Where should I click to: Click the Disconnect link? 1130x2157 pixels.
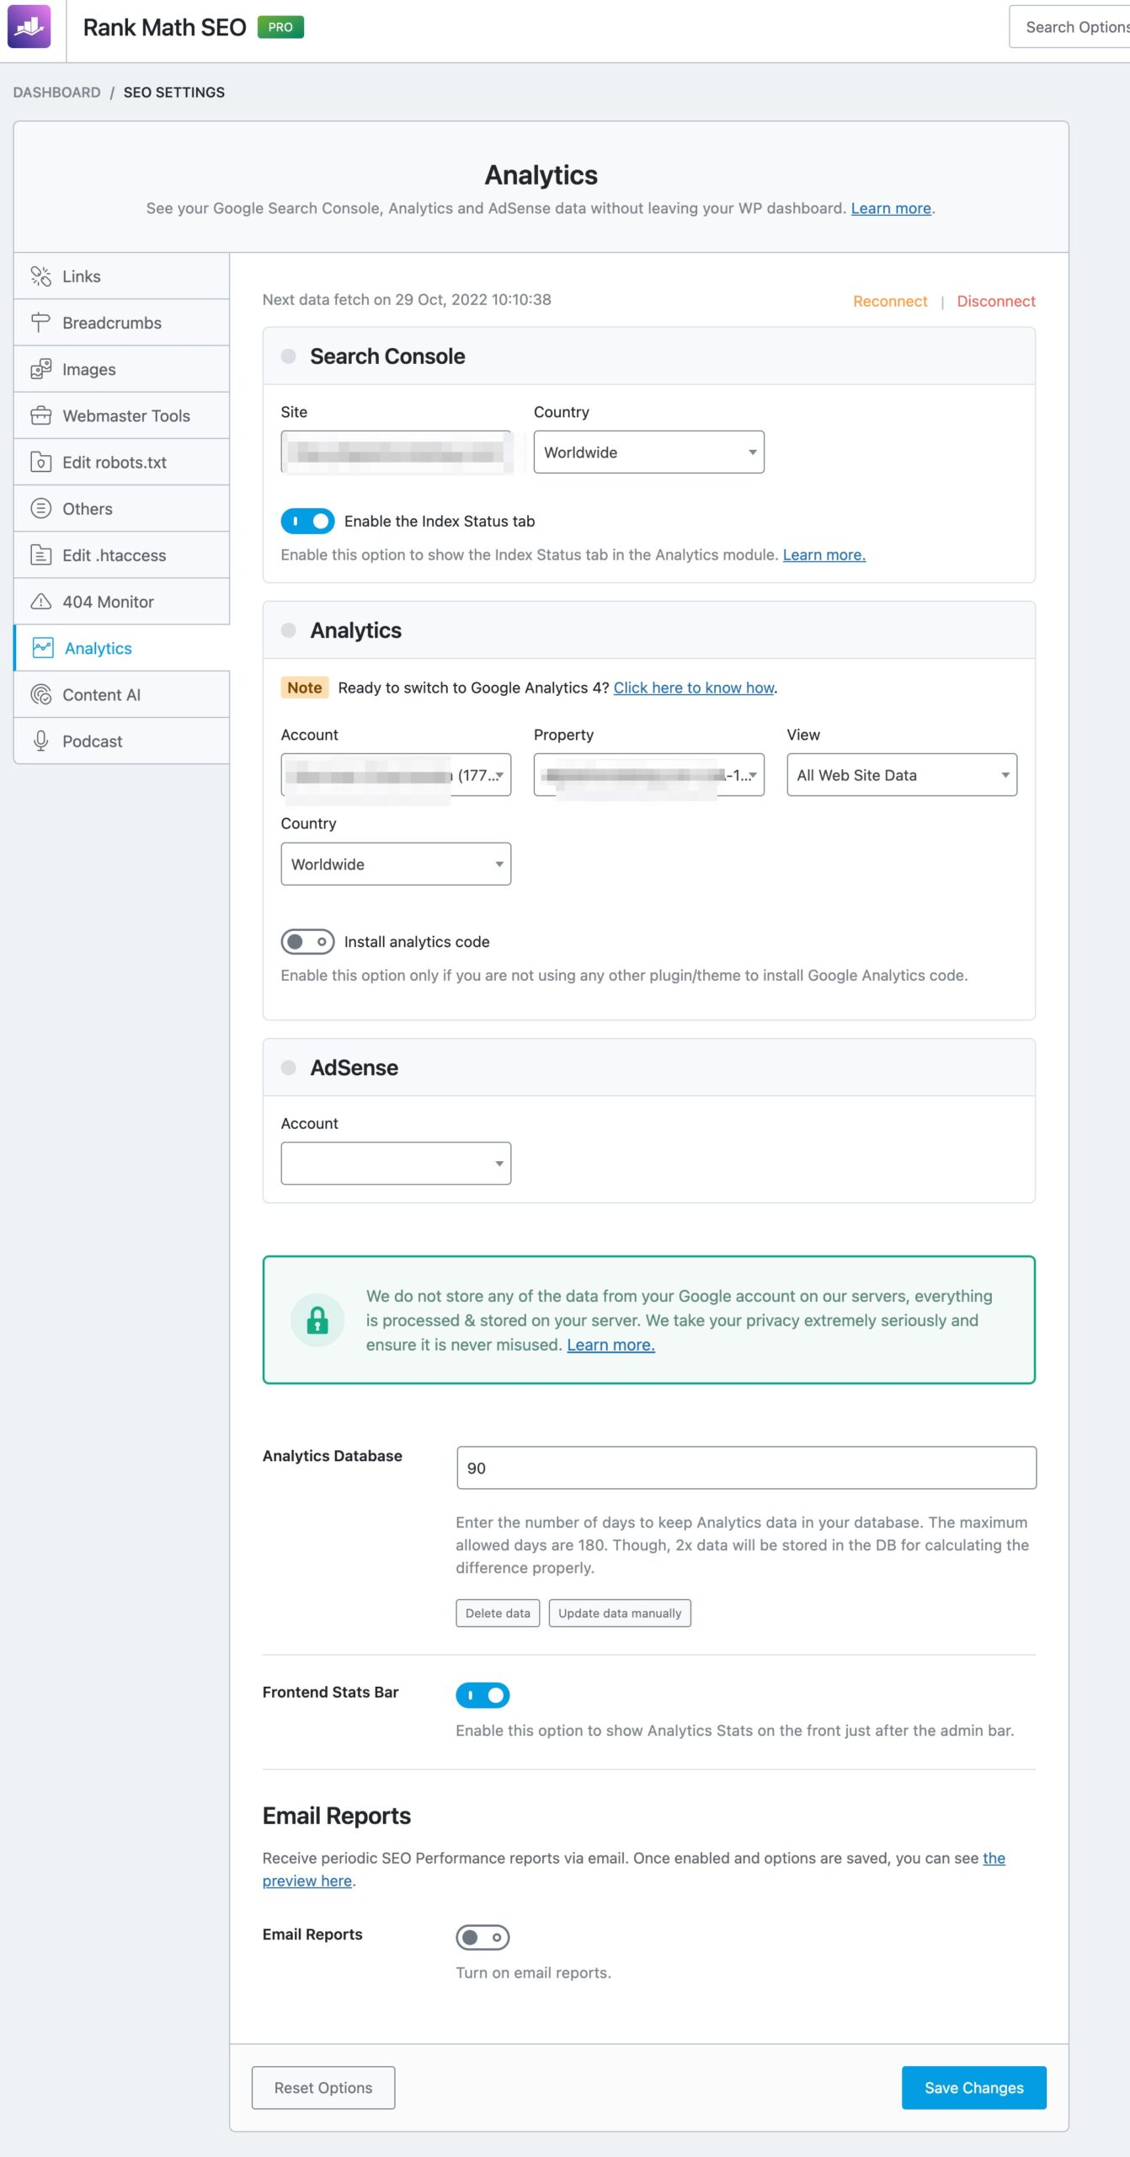[995, 302]
